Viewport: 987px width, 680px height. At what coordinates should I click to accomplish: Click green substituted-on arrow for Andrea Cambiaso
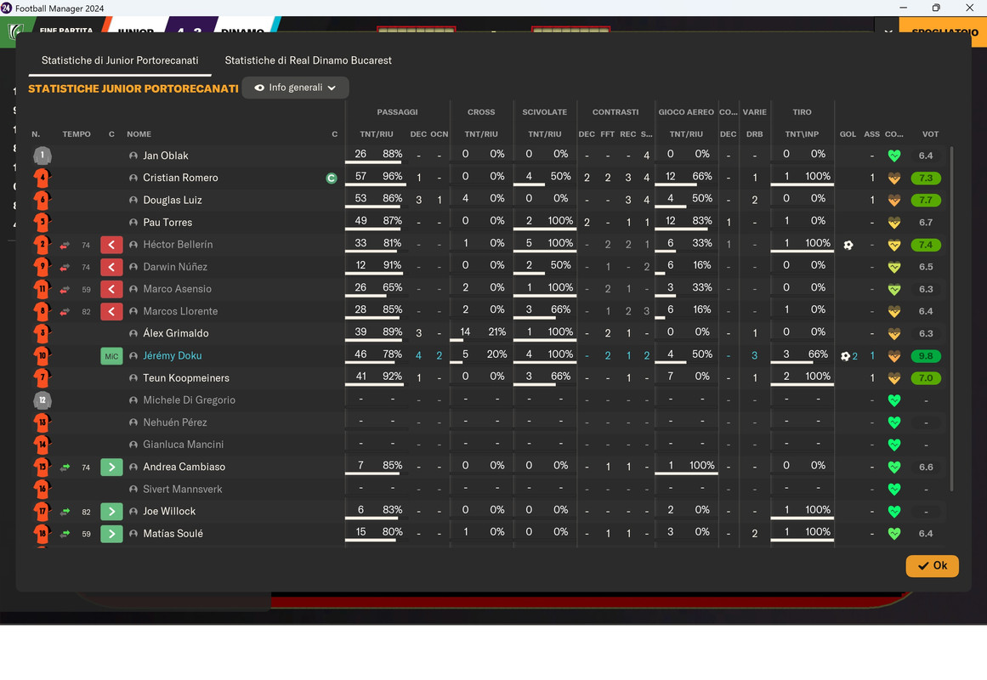(111, 467)
